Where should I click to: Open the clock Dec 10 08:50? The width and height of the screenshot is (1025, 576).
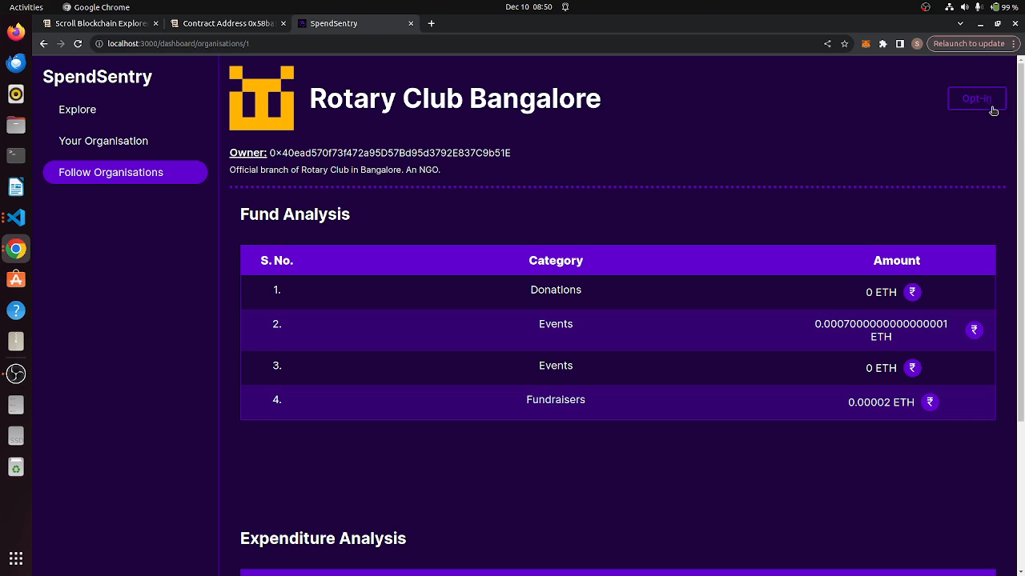coord(529,7)
